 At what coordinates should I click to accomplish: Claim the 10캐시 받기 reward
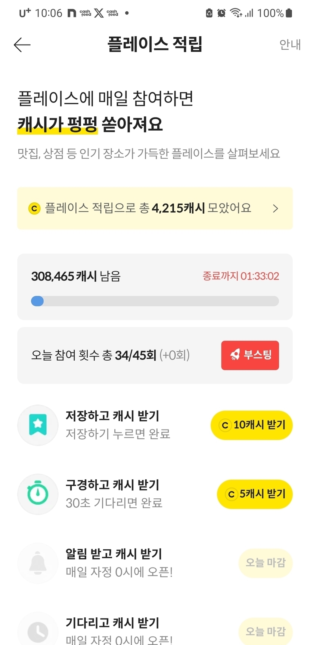point(251,425)
